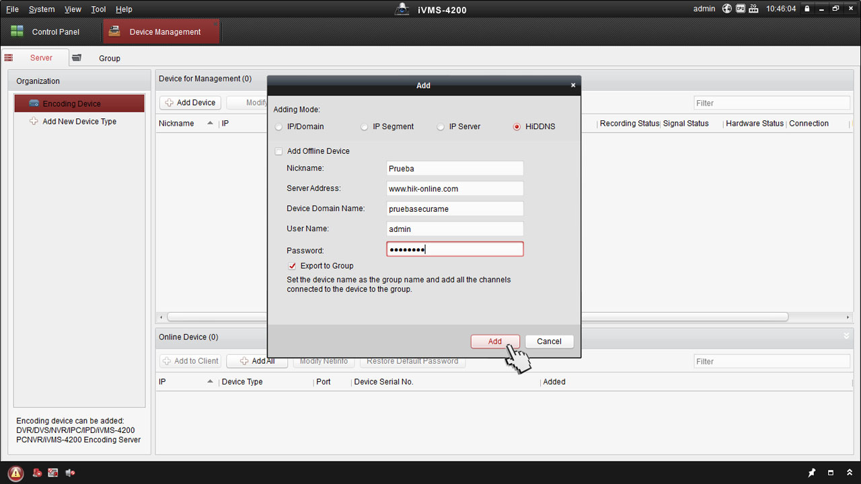Image resolution: width=861 pixels, height=484 pixels.
Task: Collapse Online Device panel with chevron
Action: point(846,336)
